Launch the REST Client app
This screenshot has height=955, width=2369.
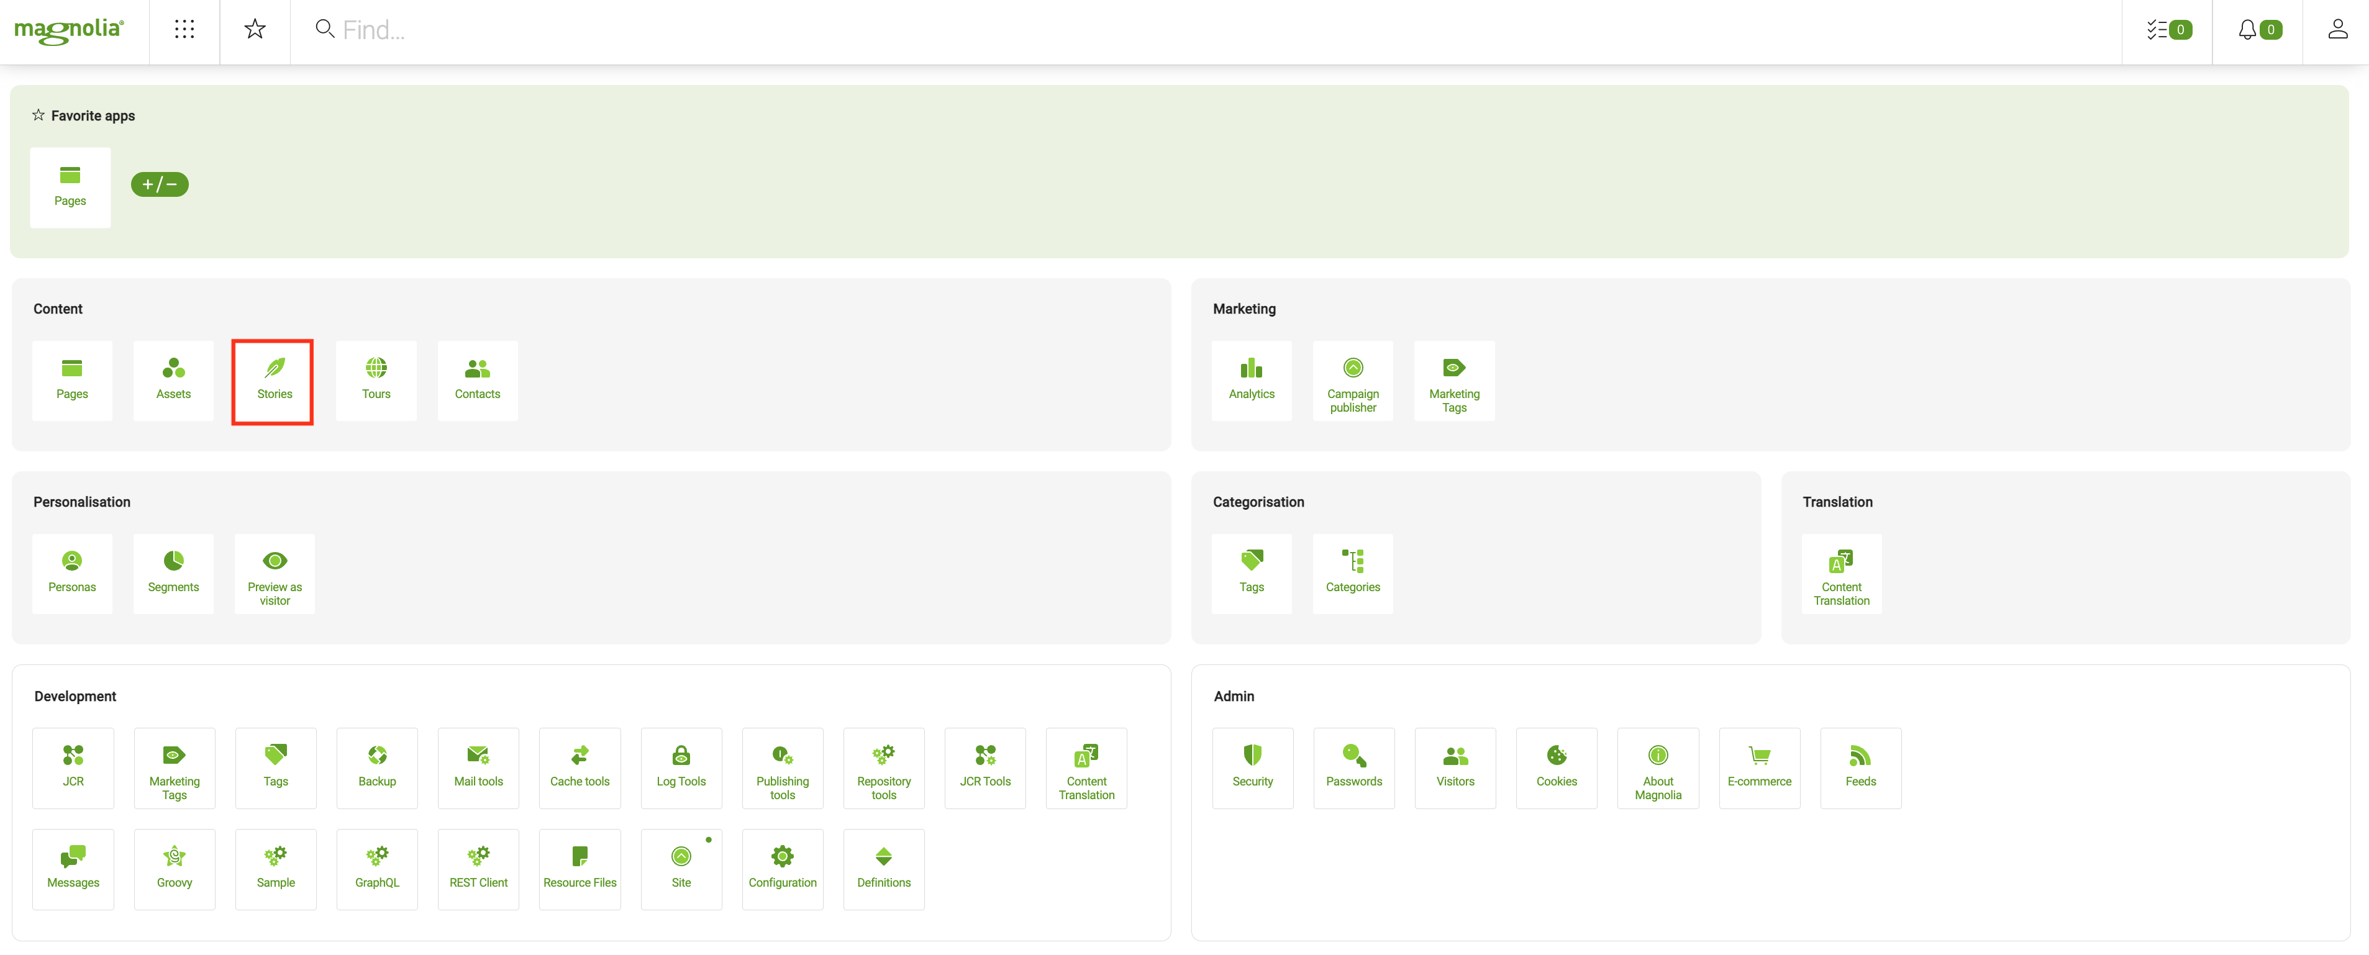pos(478,869)
